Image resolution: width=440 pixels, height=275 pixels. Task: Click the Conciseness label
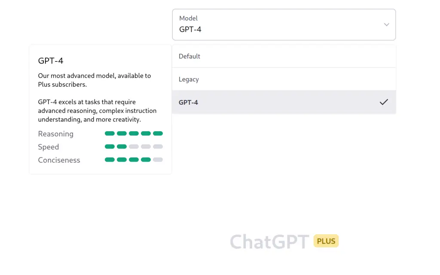pos(59,160)
